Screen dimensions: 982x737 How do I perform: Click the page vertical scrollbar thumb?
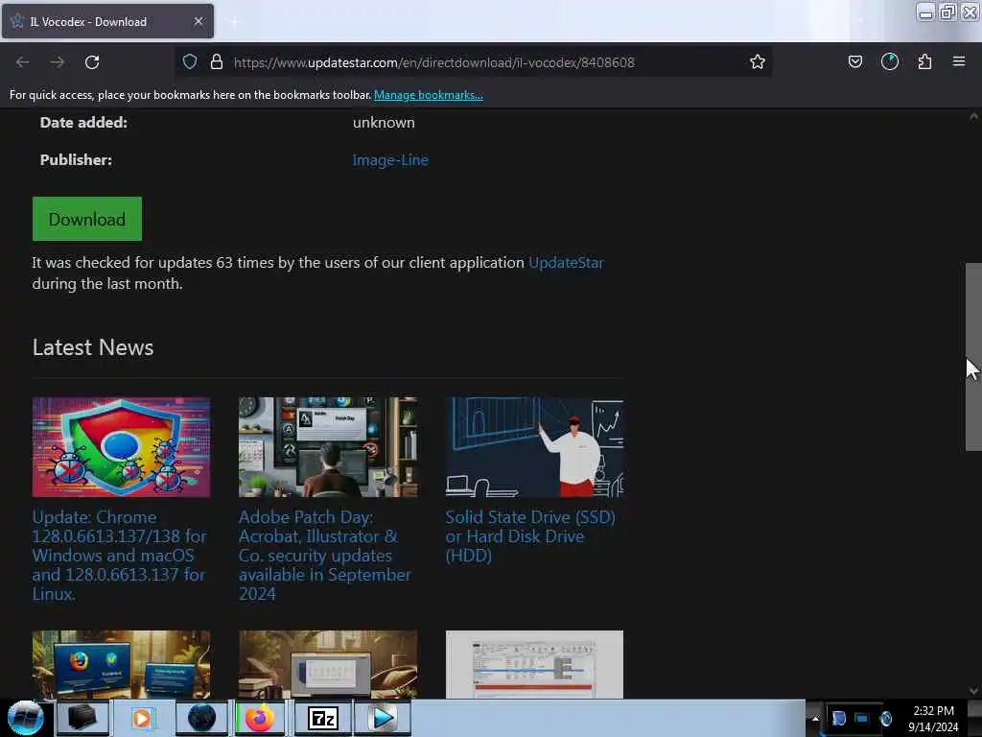973,357
